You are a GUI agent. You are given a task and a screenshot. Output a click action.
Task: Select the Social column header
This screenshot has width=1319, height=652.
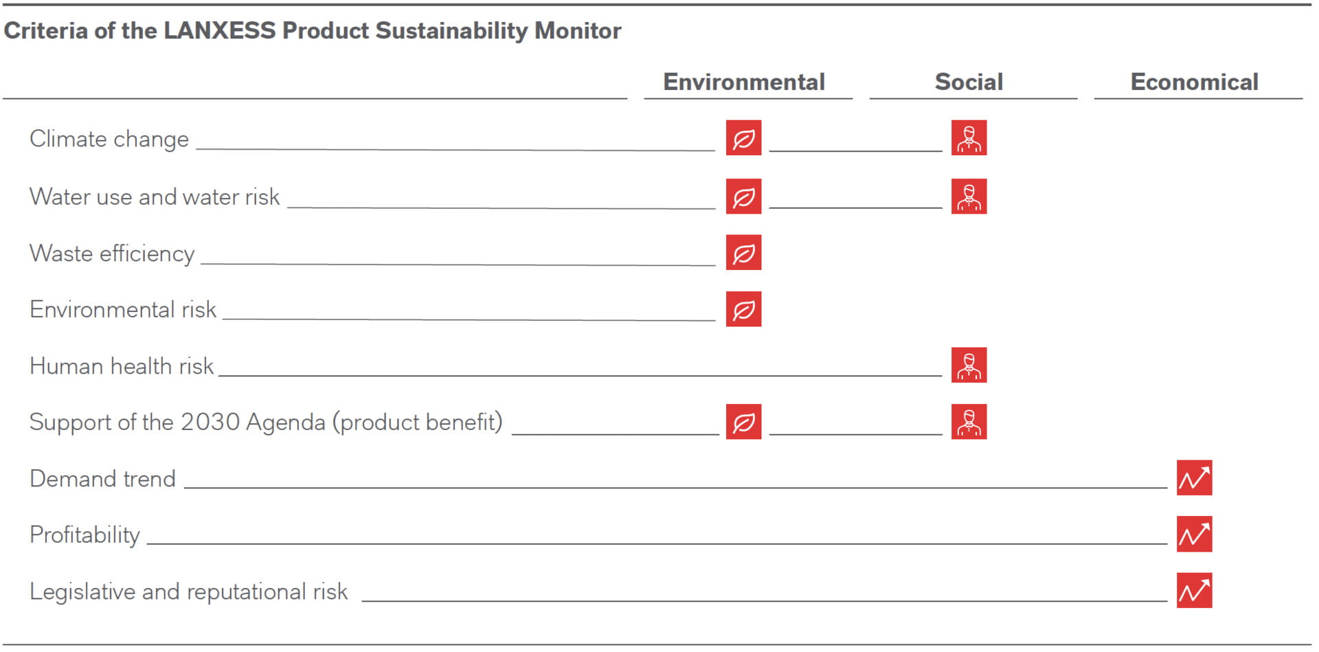[969, 82]
